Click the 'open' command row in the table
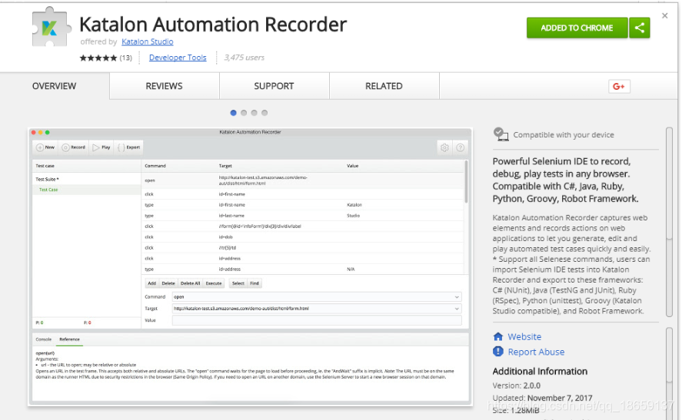Image resolution: width=682 pixels, height=420 pixels. click(303, 180)
